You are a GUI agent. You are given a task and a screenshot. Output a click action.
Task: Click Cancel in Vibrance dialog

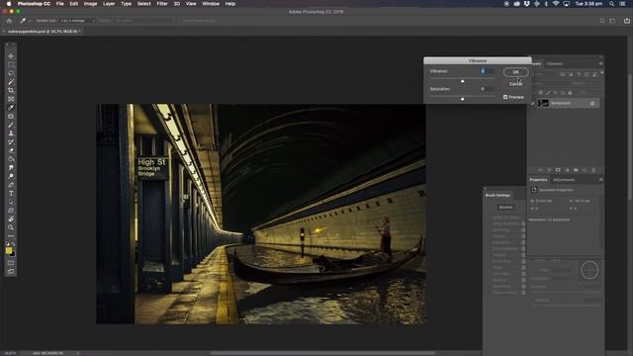(x=515, y=84)
